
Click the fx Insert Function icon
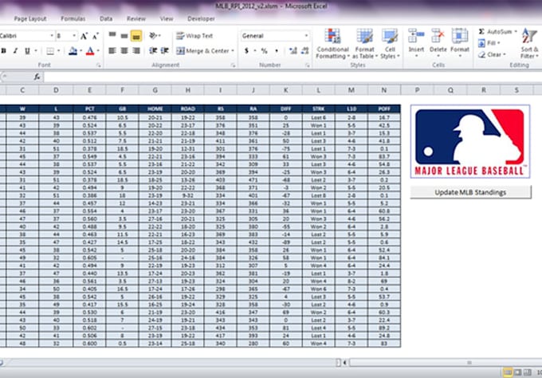tap(37, 77)
